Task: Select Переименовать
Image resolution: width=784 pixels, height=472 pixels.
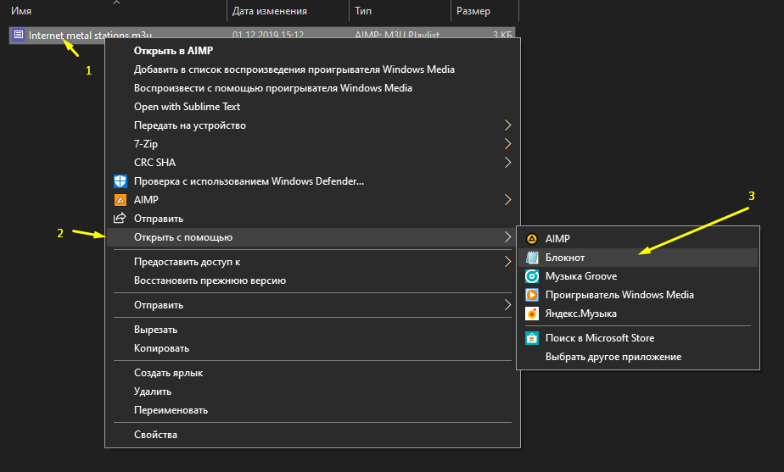Action: [x=312, y=410]
